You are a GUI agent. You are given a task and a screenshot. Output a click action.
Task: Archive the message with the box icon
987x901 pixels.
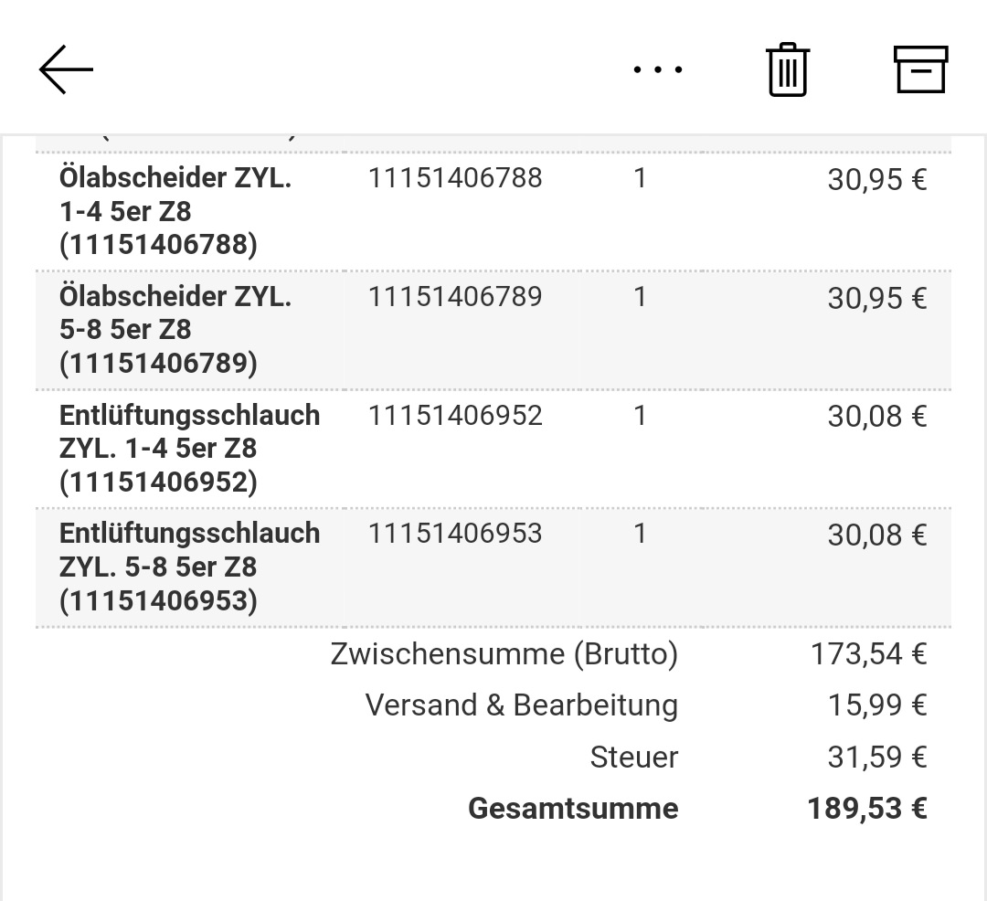[x=921, y=69]
